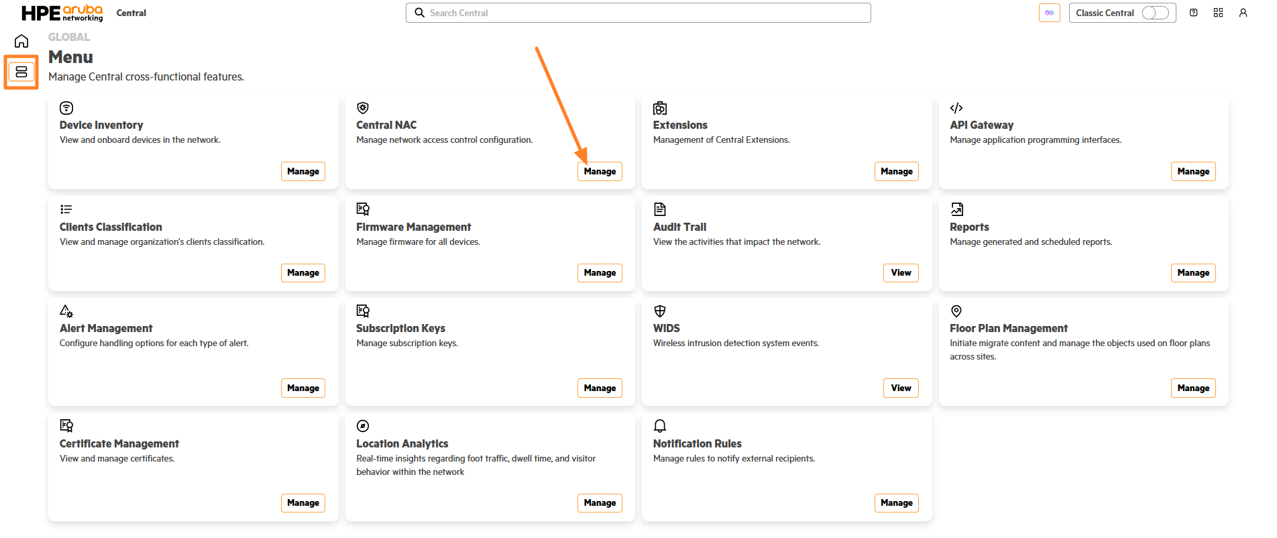Click the Alert Management title

(x=106, y=329)
